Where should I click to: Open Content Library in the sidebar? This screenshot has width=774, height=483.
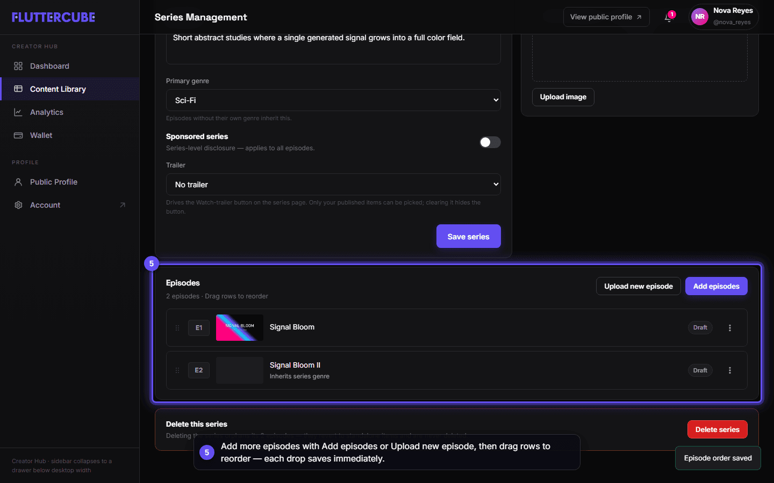pos(70,89)
